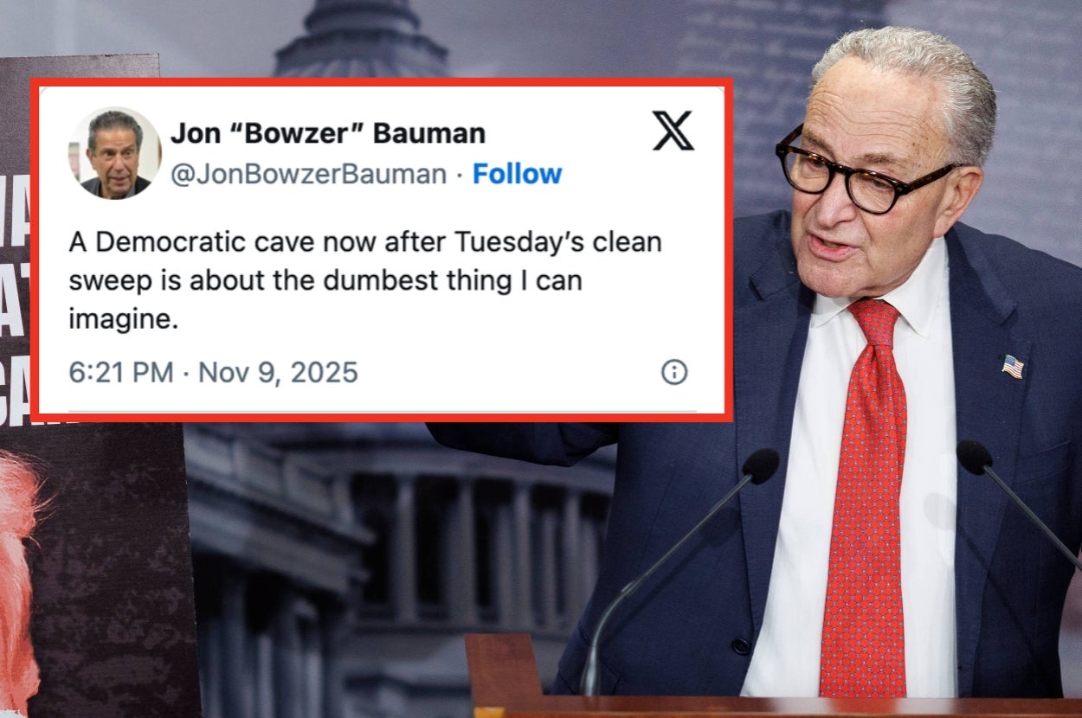Open the 6:21 PM · Nov 9, 2025 timestamp
This screenshot has height=718, width=1082.
(x=213, y=373)
